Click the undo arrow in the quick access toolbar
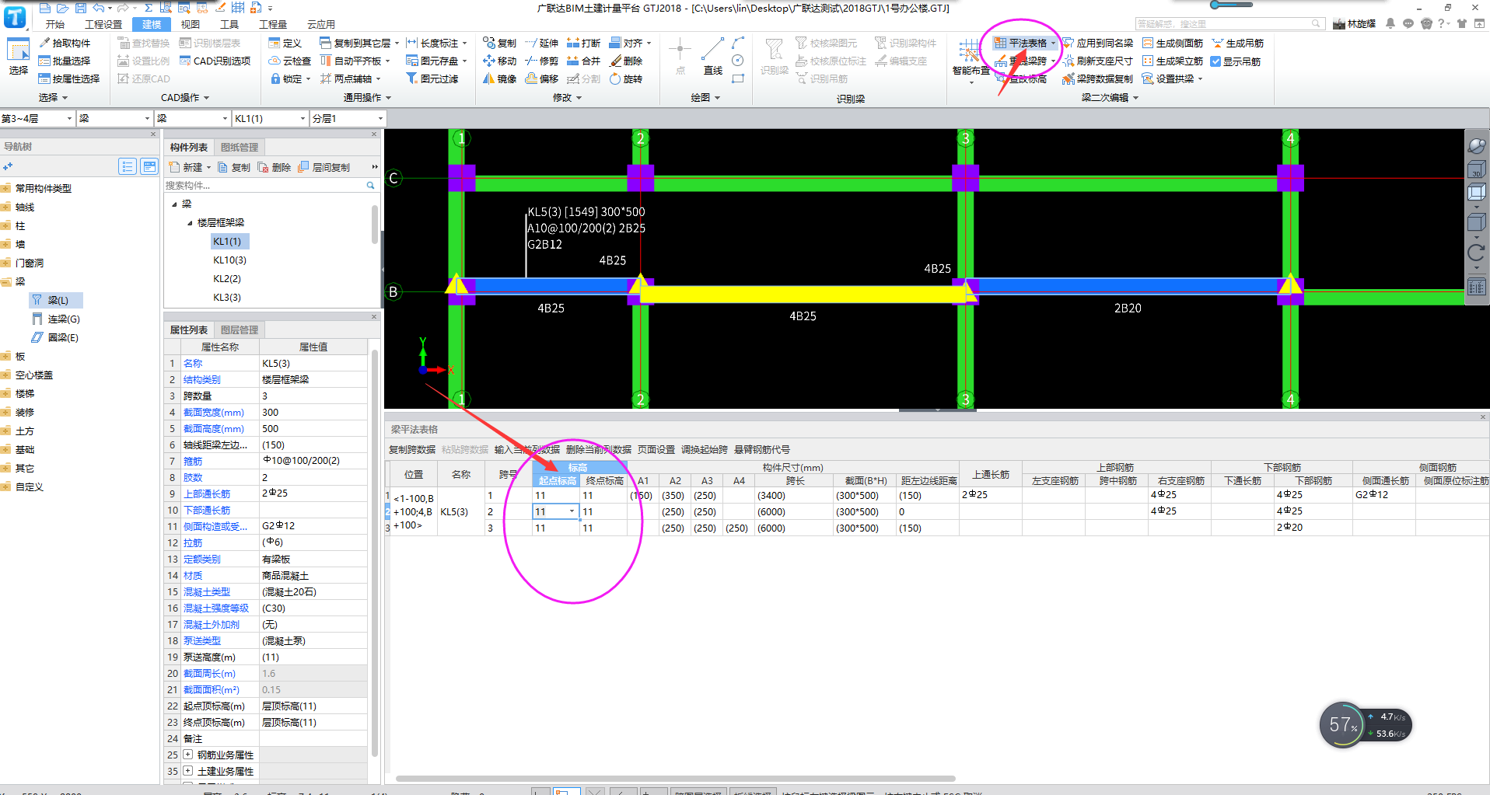 coord(98,8)
